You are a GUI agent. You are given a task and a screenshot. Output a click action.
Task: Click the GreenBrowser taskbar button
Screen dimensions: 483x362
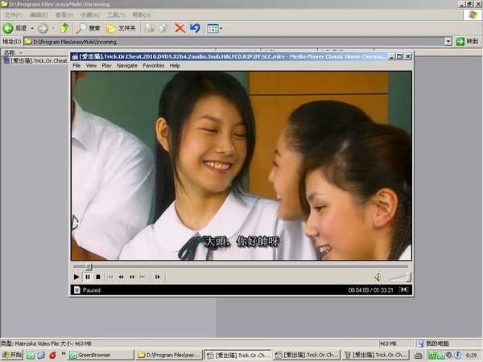coord(101,355)
